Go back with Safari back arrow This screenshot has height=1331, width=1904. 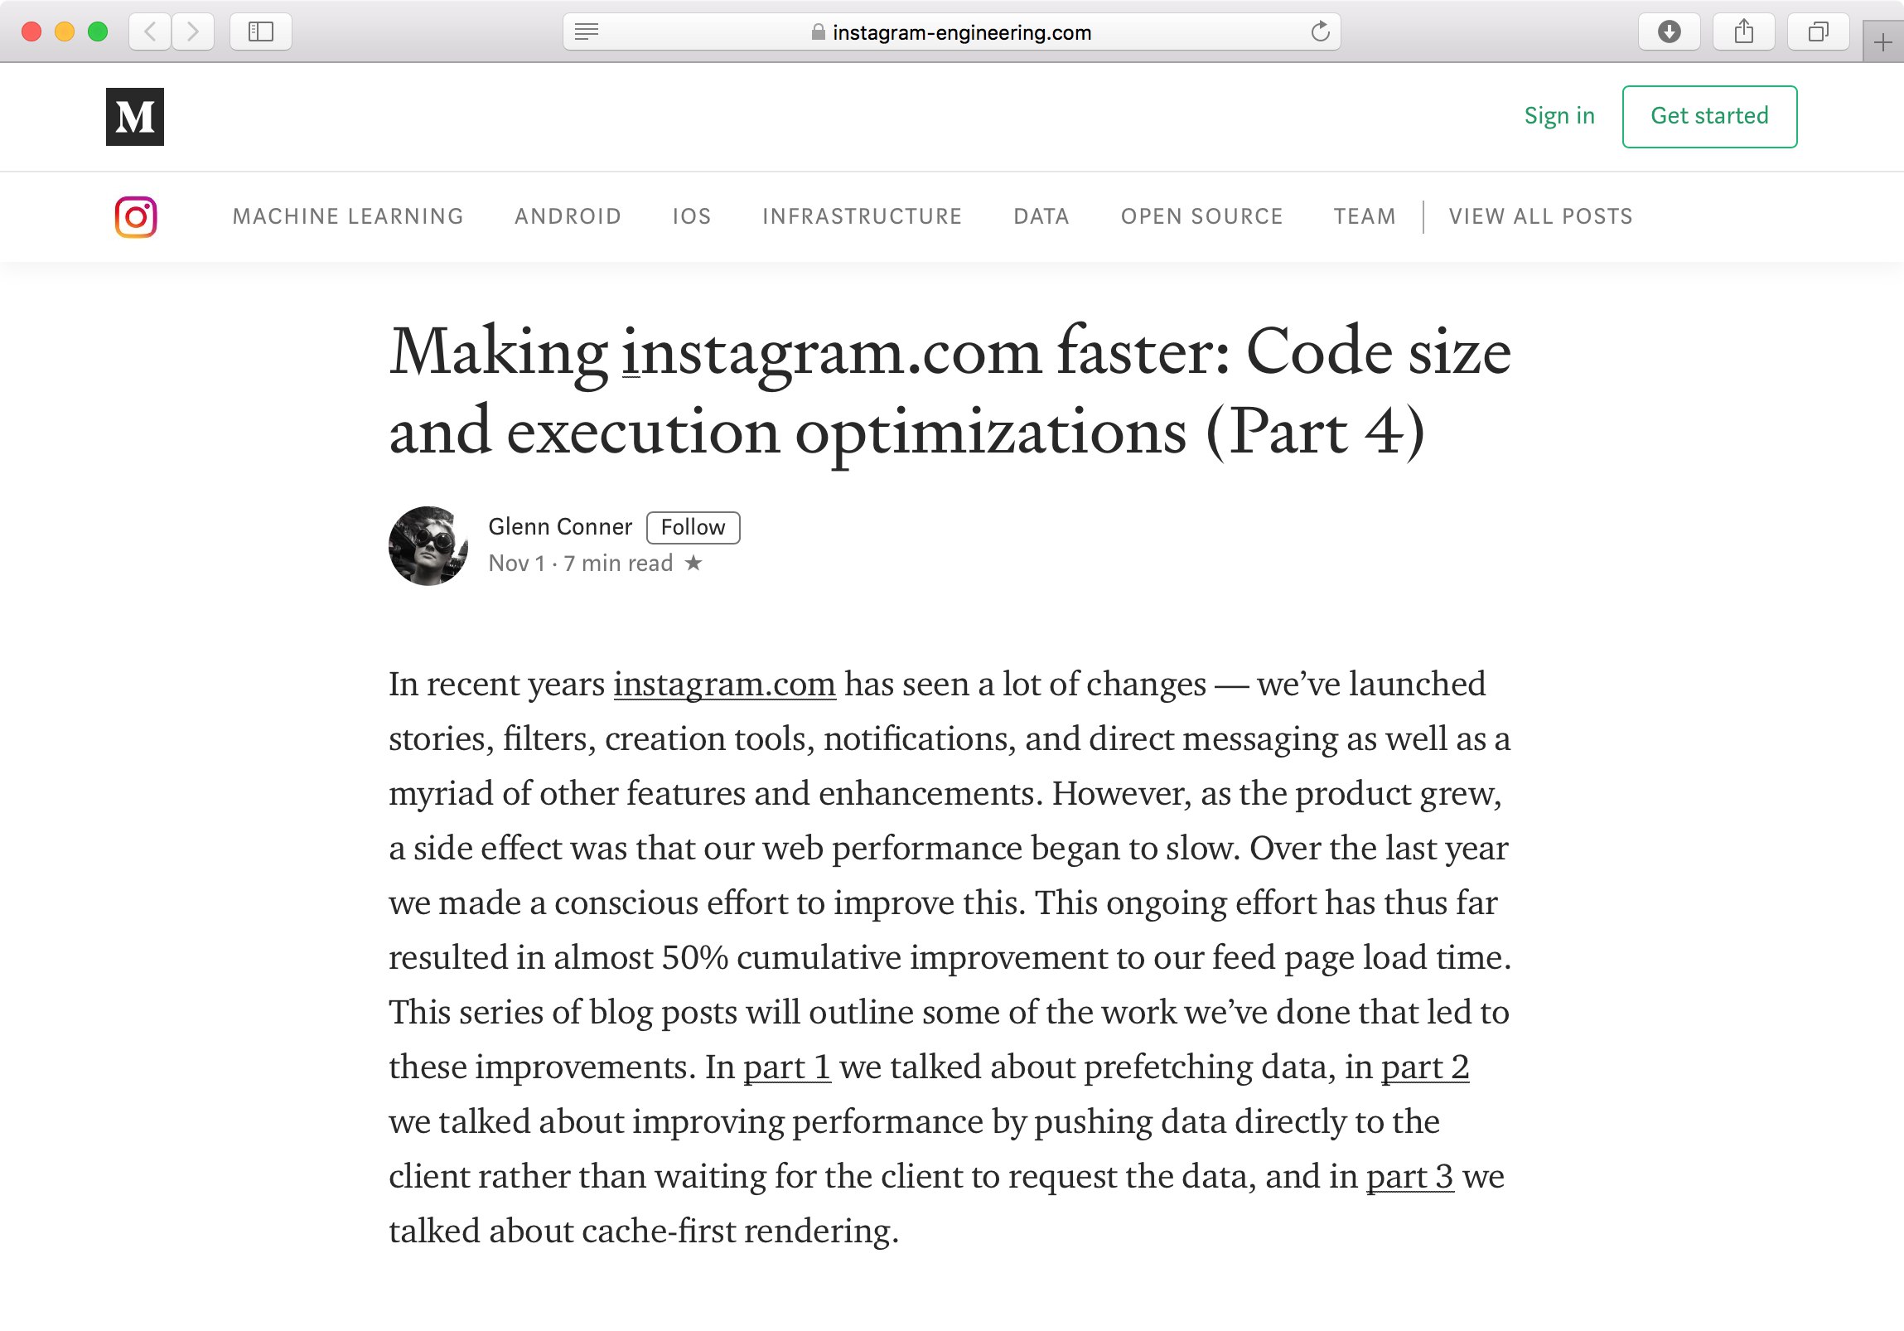[x=150, y=32]
